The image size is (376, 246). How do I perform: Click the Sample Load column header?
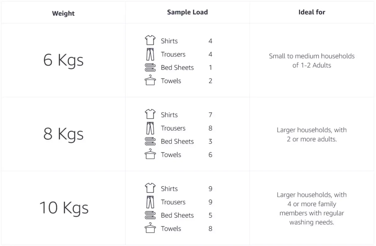[187, 12]
